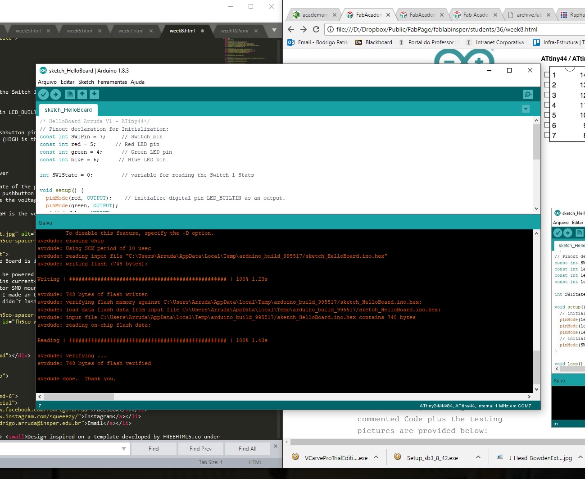
Task: Open the Sketch menu in Arduino
Action: [x=86, y=82]
